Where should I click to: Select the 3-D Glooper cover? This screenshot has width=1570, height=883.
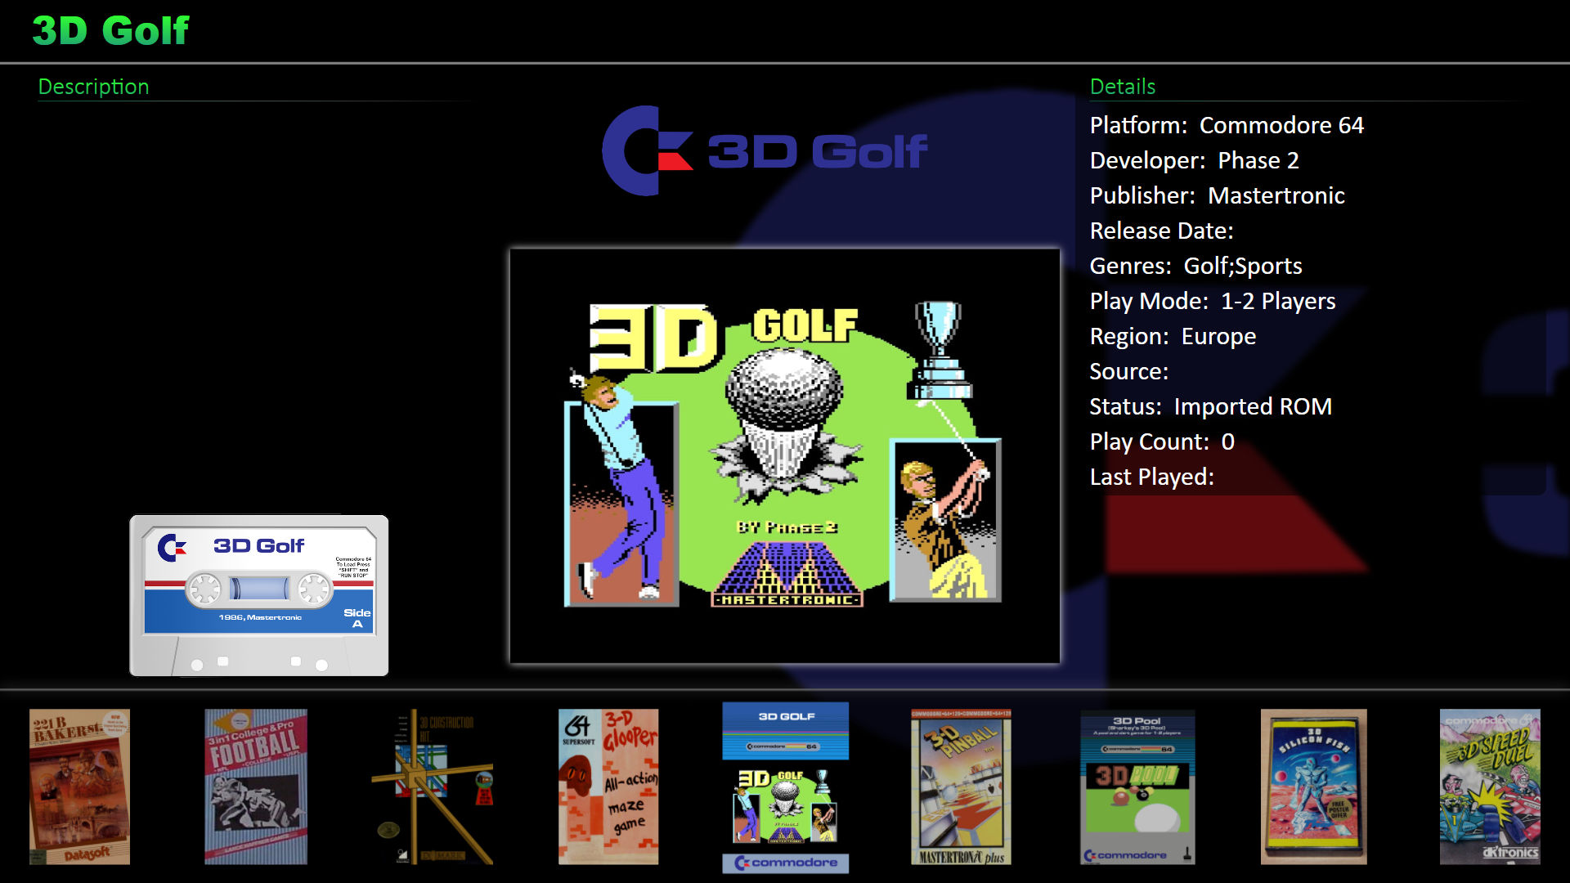[608, 787]
